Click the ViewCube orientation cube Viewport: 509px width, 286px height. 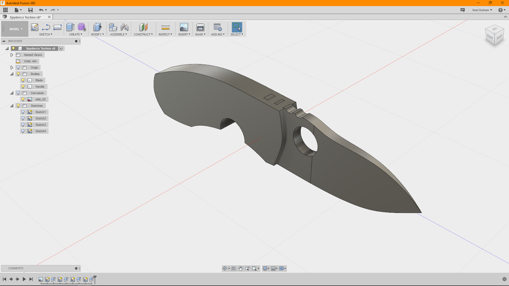[495, 35]
